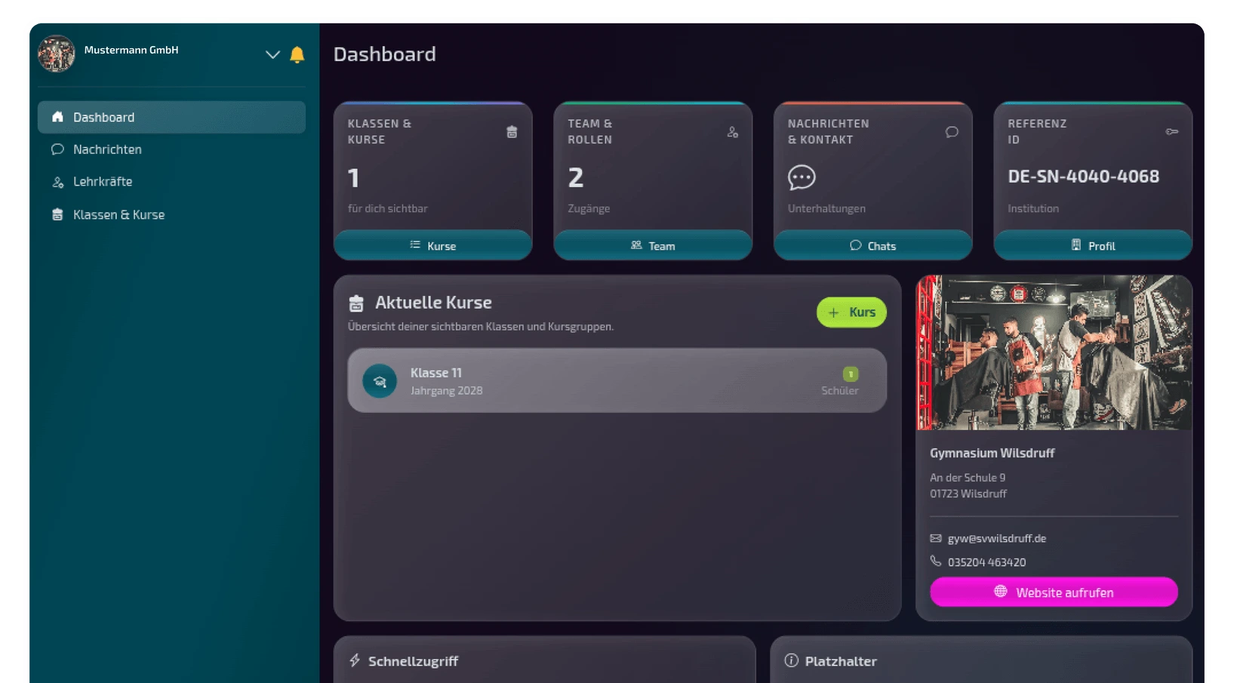Click the green Schüler count badge
The image size is (1234, 683).
[x=851, y=374]
